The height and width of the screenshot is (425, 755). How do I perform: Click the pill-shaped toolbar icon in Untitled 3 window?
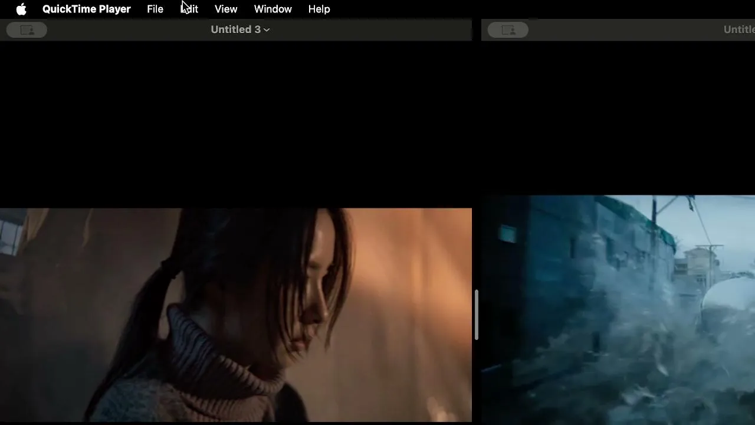click(x=27, y=30)
